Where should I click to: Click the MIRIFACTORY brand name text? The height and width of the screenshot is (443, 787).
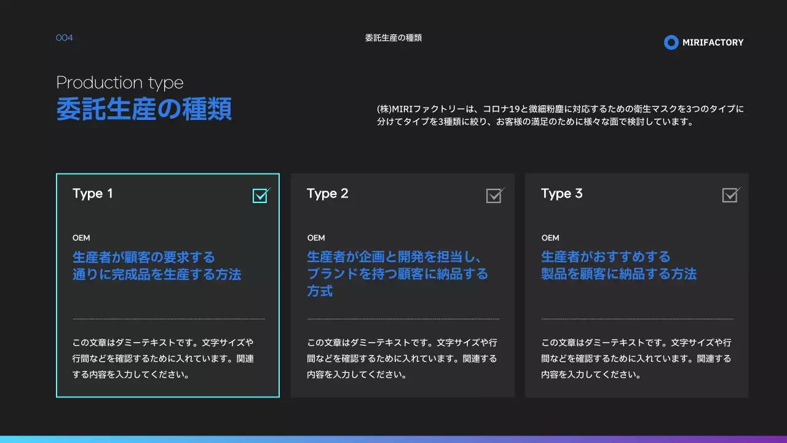point(713,42)
